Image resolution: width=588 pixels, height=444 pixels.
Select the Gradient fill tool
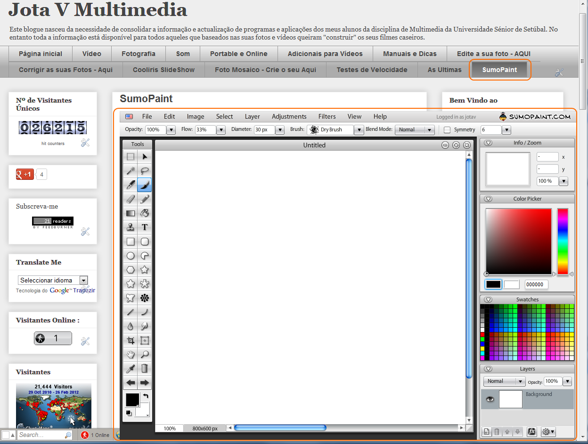131,213
